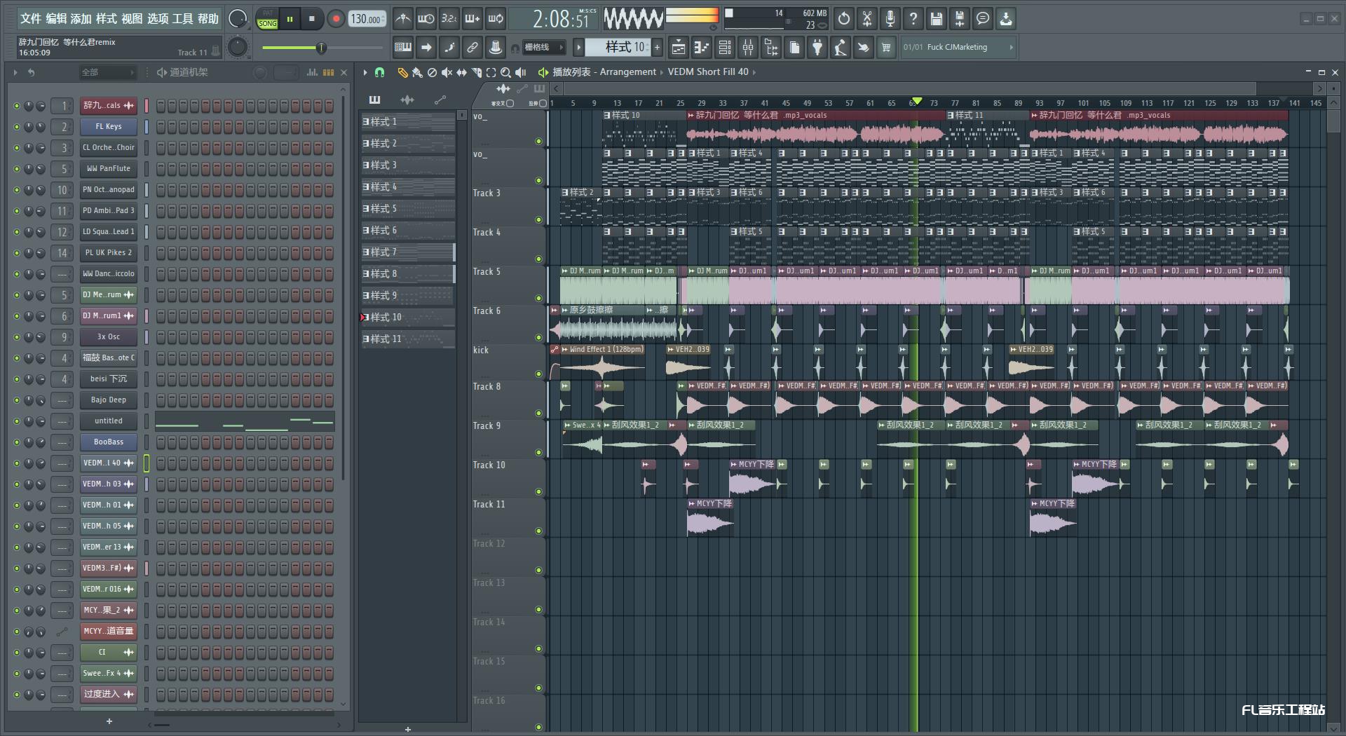Open the help question mark icon

coord(913,19)
